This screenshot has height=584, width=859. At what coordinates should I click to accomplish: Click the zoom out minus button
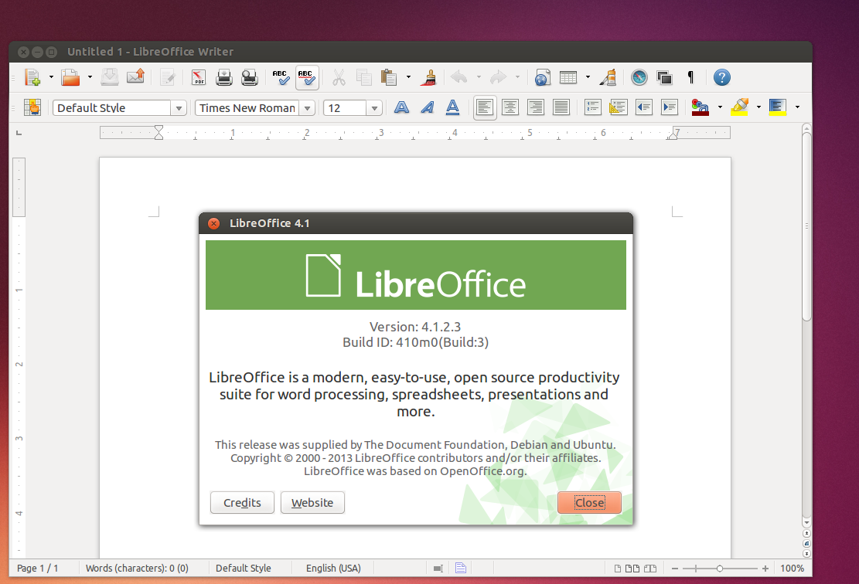click(x=674, y=569)
